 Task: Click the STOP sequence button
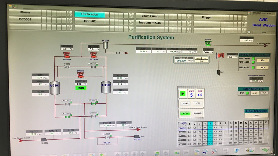click(x=198, y=103)
